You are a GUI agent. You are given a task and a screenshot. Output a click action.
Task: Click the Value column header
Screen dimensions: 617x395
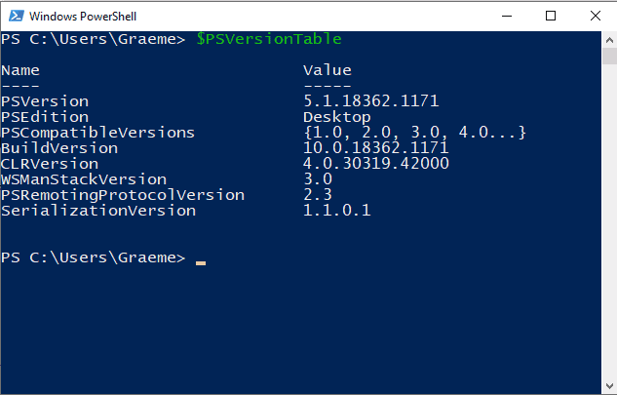328,70
